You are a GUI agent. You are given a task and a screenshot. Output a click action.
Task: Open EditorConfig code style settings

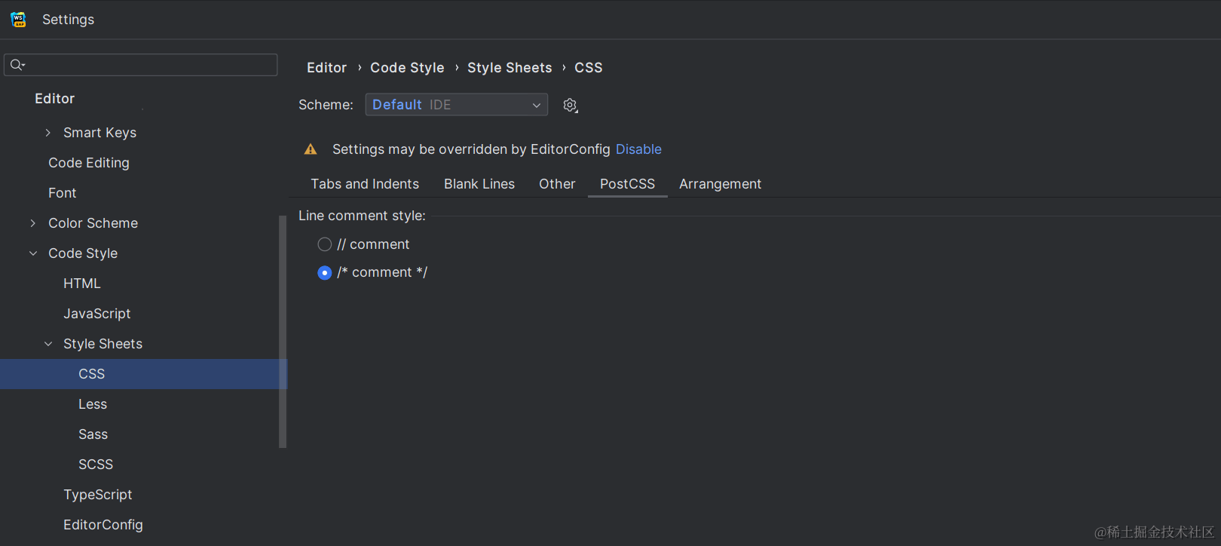(x=103, y=525)
